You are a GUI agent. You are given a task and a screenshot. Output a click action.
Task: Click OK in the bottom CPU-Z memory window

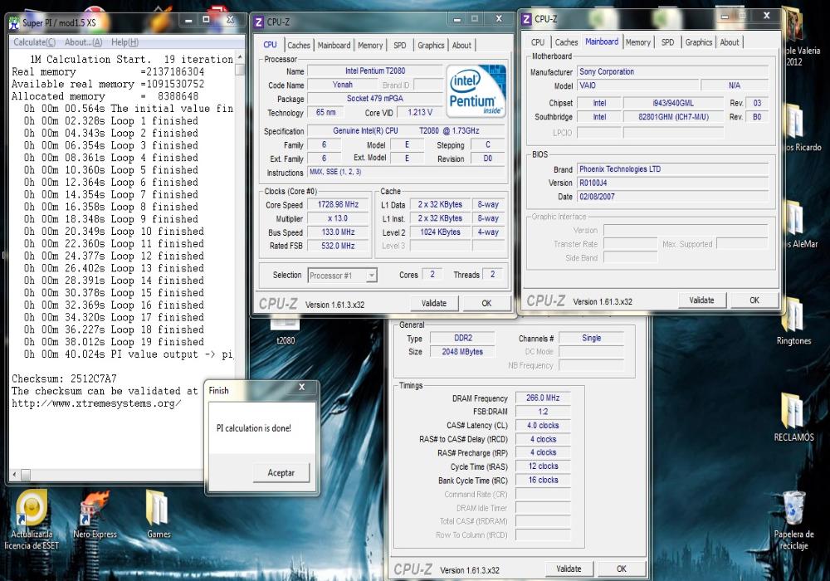click(x=622, y=569)
